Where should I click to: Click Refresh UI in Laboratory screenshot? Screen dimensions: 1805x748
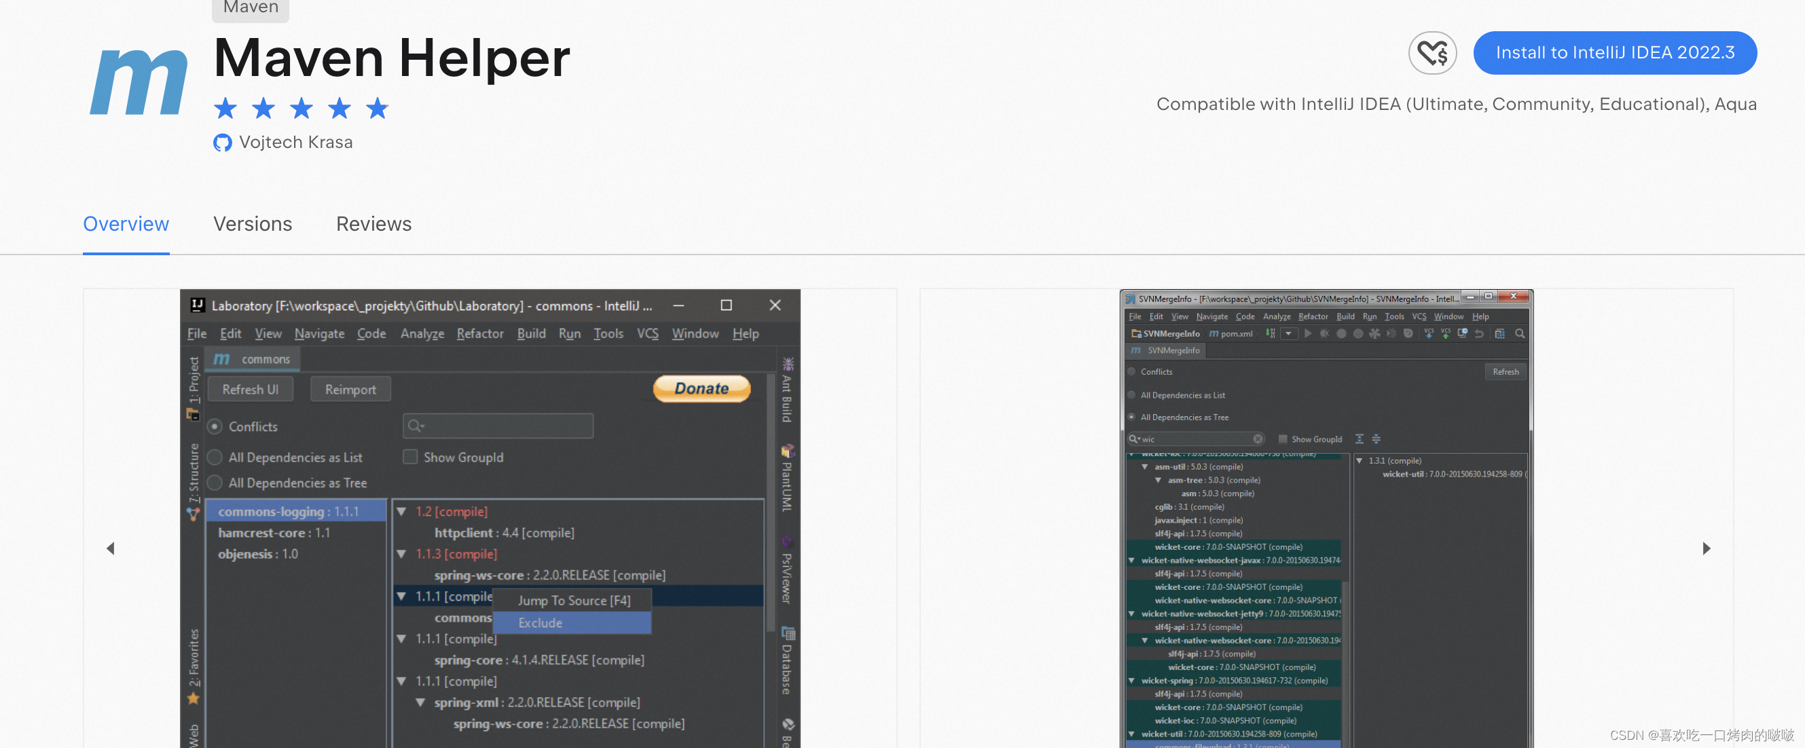tap(250, 390)
